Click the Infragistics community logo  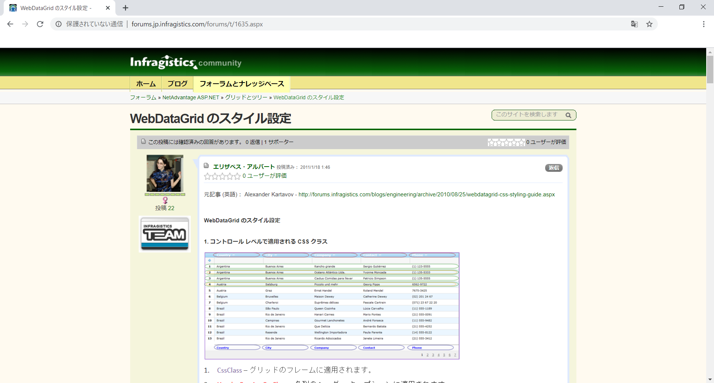pos(185,62)
